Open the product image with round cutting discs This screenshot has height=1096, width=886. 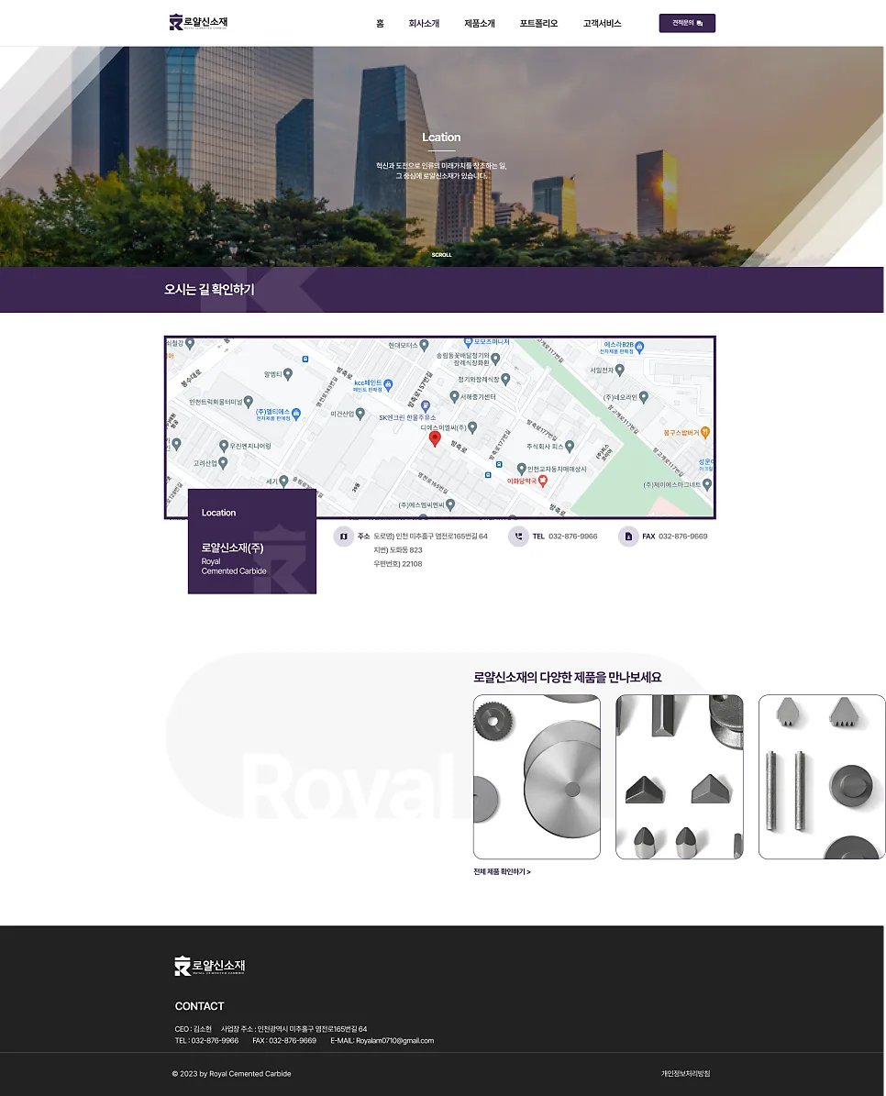(537, 777)
